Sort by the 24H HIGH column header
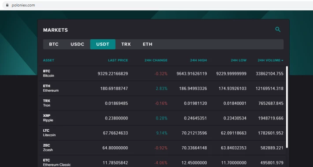313x167 pixels. pos(198,60)
